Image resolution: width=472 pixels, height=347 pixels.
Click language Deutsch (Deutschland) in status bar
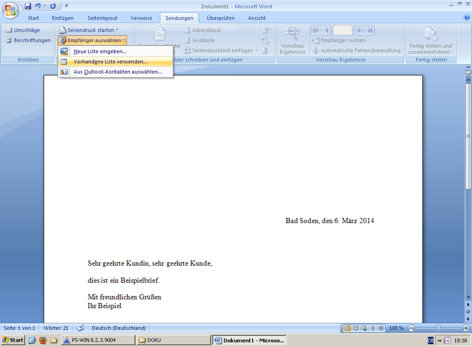pos(119,328)
